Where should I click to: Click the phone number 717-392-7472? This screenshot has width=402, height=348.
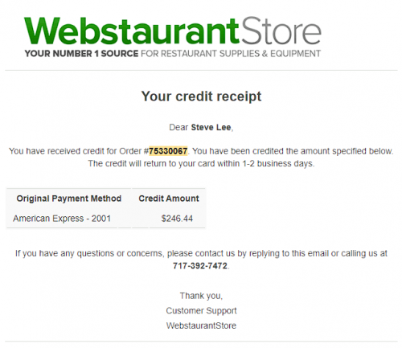coord(200,266)
